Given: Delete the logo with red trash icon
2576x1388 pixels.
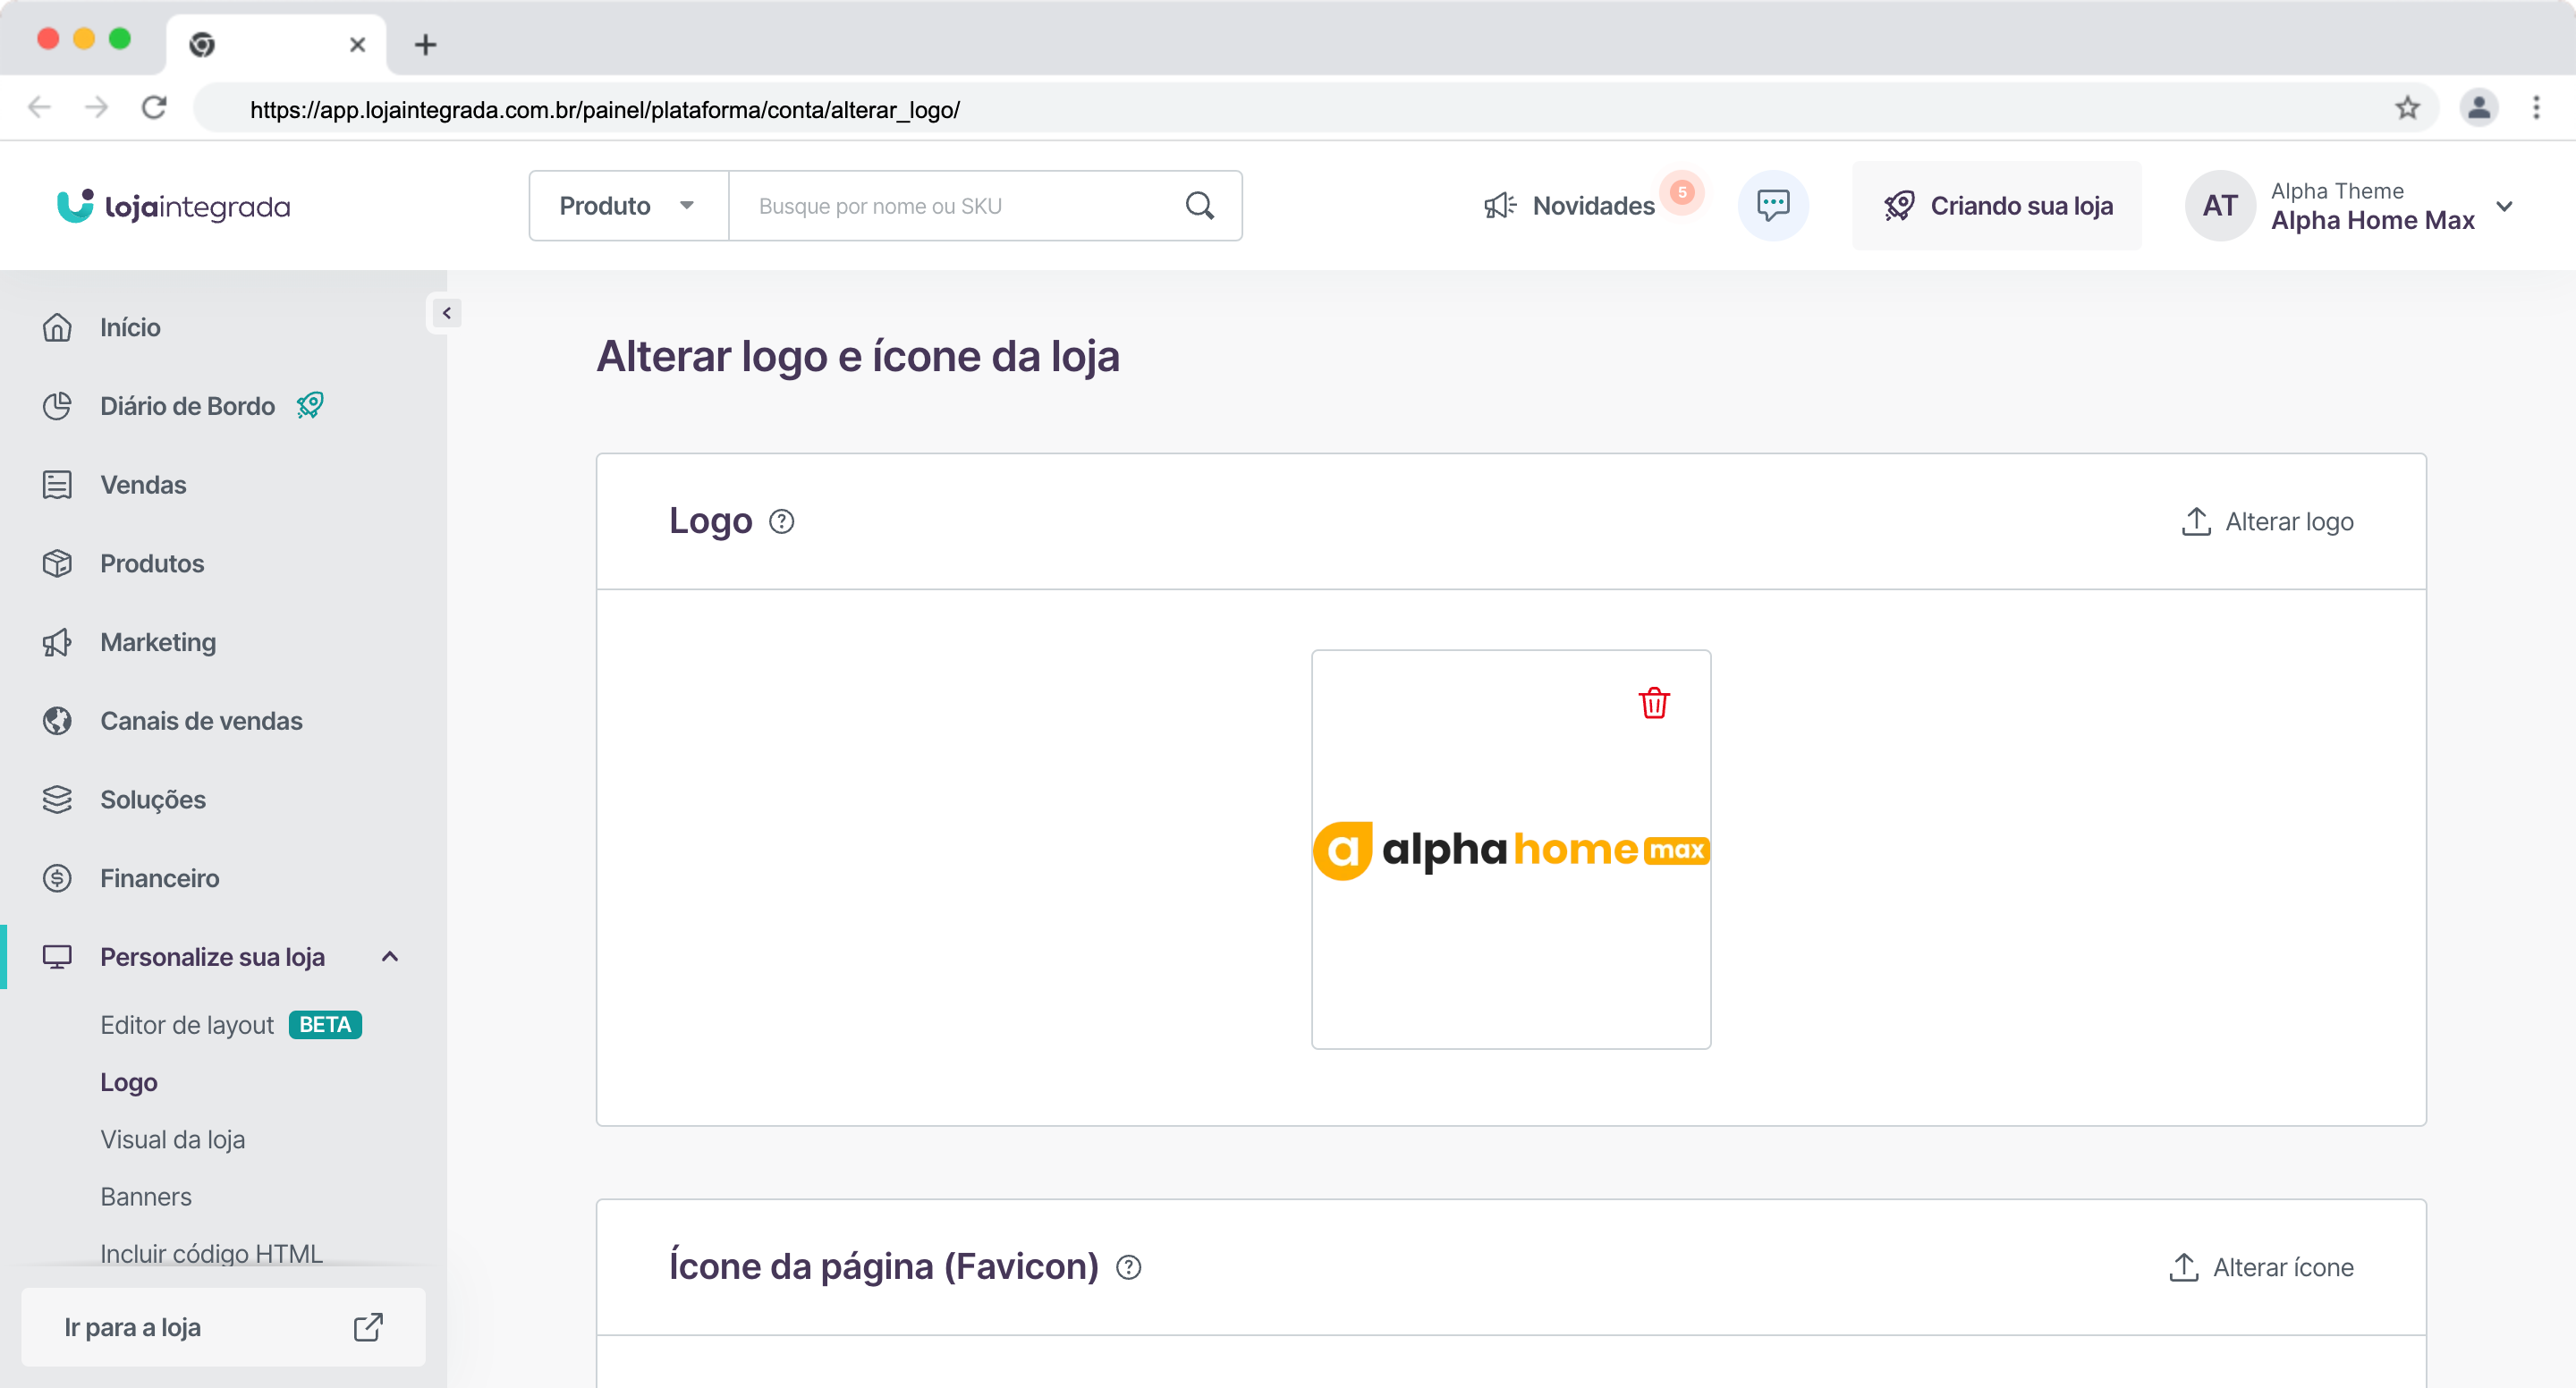Looking at the screenshot, I should point(1654,703).
